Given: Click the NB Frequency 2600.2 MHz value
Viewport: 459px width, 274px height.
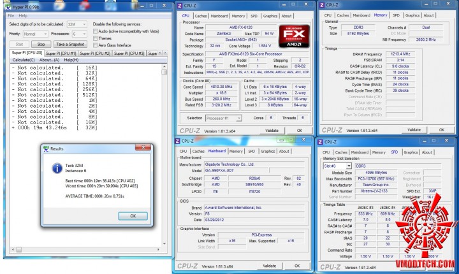Looking at the screenshot, I should pos(426,40).
